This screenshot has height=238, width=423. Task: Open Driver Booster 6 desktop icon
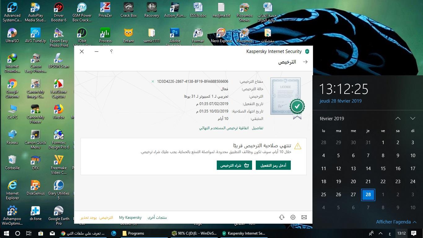(x=59, y=12)
